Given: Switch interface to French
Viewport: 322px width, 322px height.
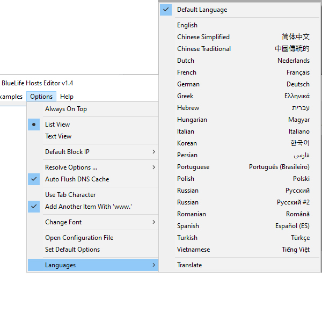Looking at the screenshot, I should pyautogui.click(x=240, y=72).
